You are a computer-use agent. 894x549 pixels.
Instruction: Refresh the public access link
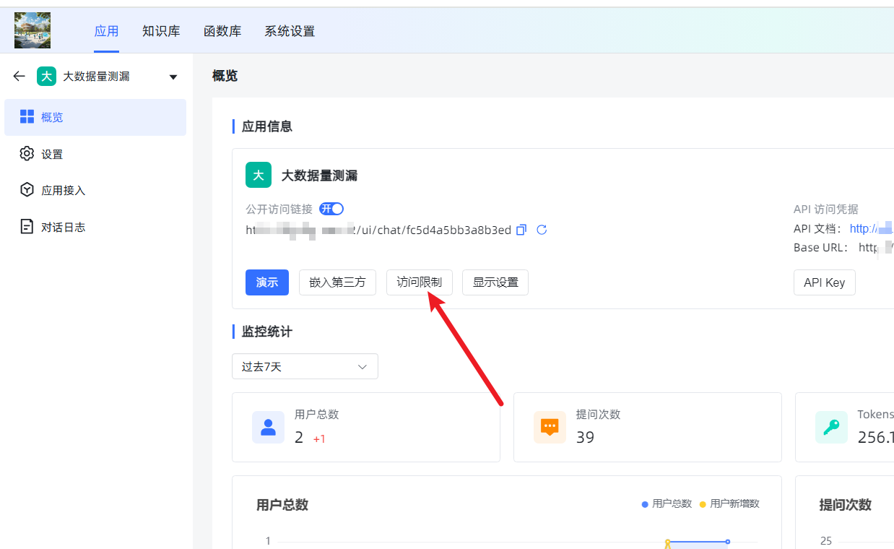542,230
